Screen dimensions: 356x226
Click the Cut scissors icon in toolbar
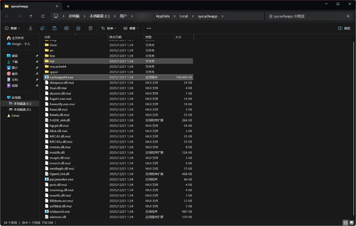[31, 28]
